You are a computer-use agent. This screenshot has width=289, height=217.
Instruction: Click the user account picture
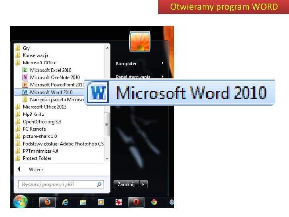(140, 41)
